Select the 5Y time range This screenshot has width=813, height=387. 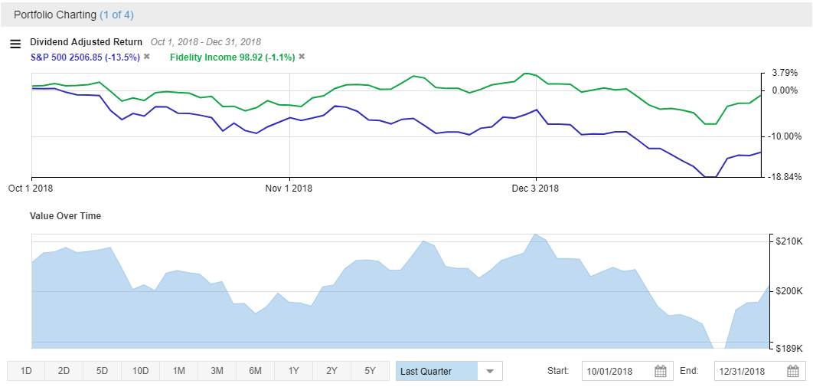[x=371, y=371]
